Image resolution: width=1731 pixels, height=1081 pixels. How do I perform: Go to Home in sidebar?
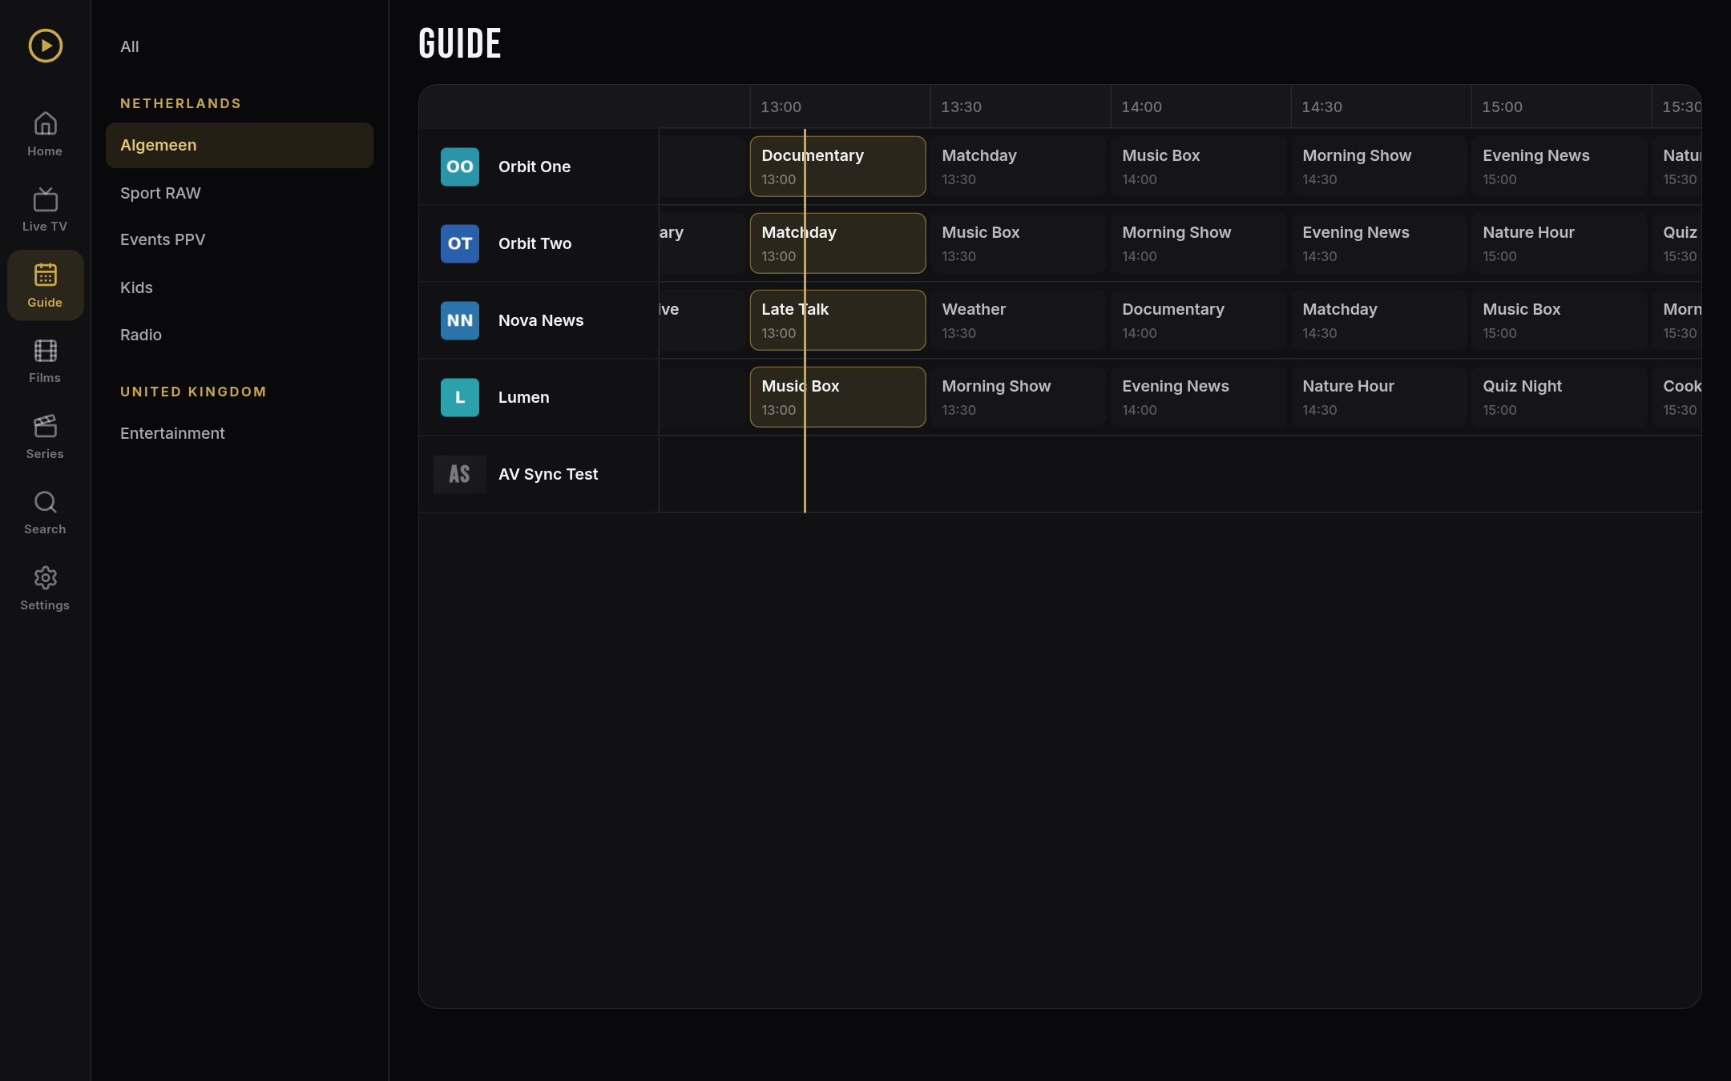click(45, 134)
